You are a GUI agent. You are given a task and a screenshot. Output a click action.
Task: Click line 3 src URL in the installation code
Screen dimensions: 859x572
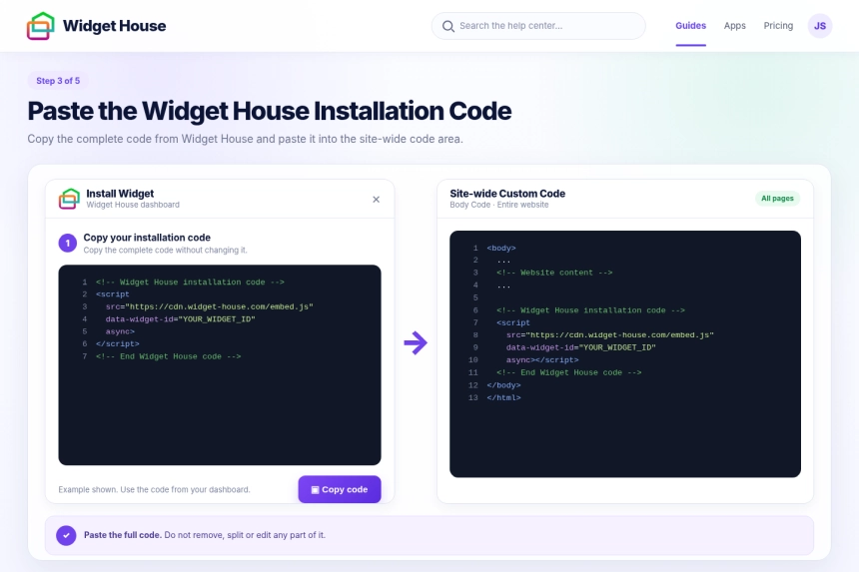(210, 306)
